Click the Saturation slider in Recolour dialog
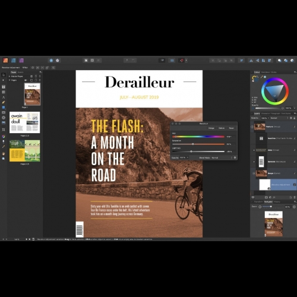The image size is (297, 297). click(x=198, y=144)
